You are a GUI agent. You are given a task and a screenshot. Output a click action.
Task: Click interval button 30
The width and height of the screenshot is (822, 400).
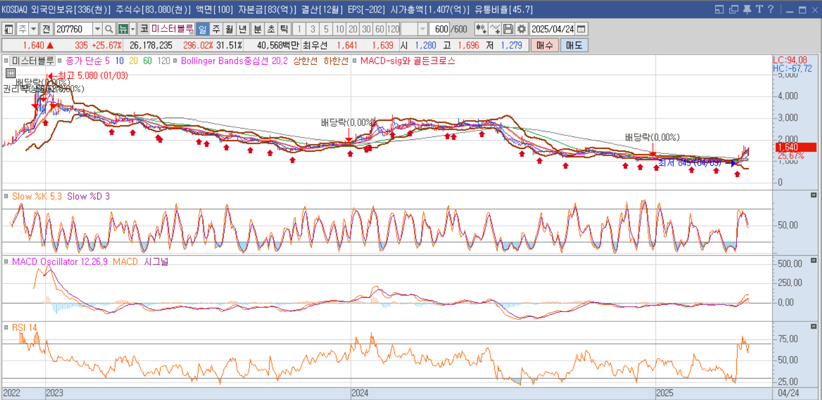click(x=367, y=29)
